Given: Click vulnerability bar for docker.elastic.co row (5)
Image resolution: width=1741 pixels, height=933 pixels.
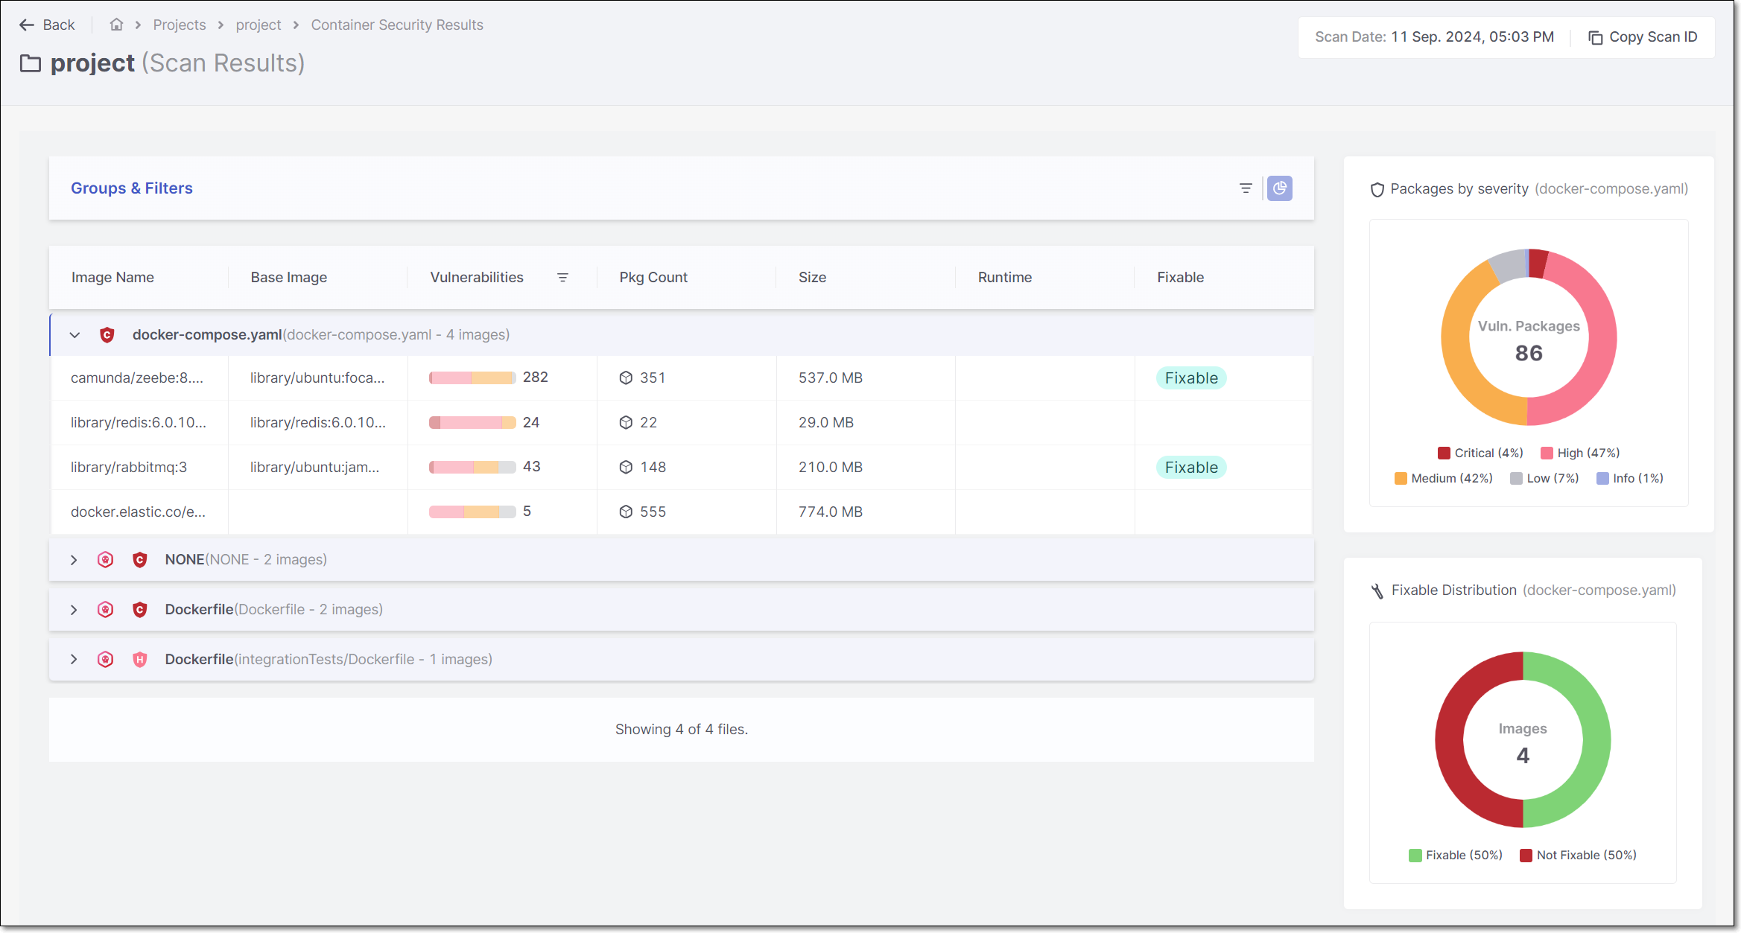Looking at the screenshot, I should point(472,512).
